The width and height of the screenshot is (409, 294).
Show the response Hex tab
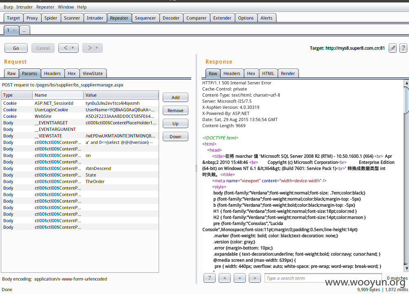click(x=251, y=73)
